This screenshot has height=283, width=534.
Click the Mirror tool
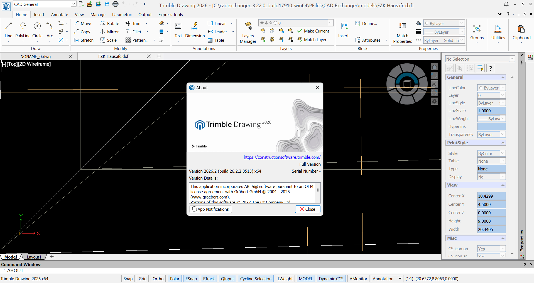click(109, 32)
